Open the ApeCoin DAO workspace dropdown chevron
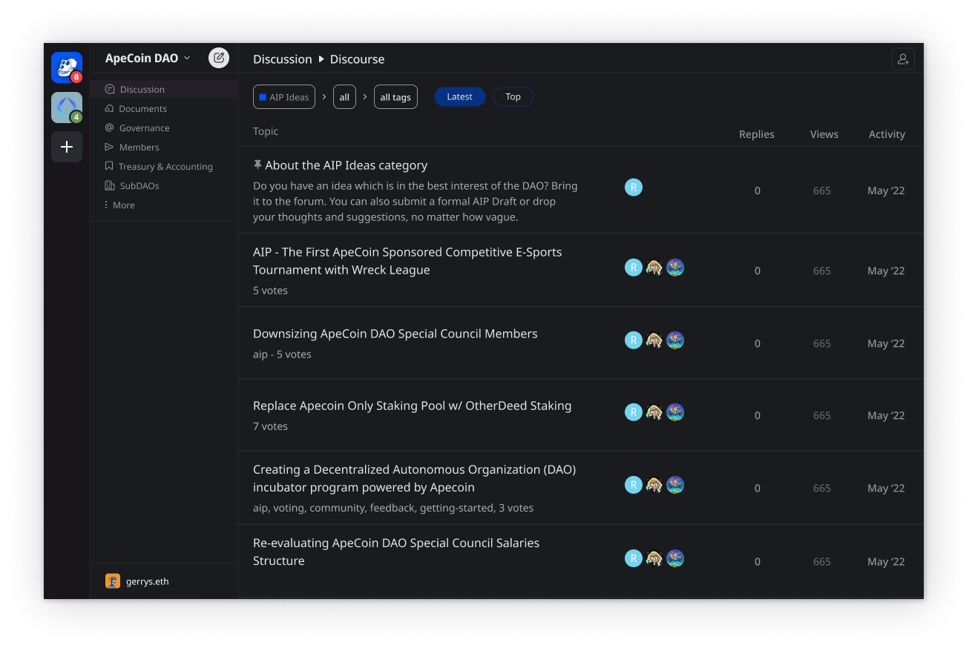This screenshot has height=648, width=972. click(187, 58)
